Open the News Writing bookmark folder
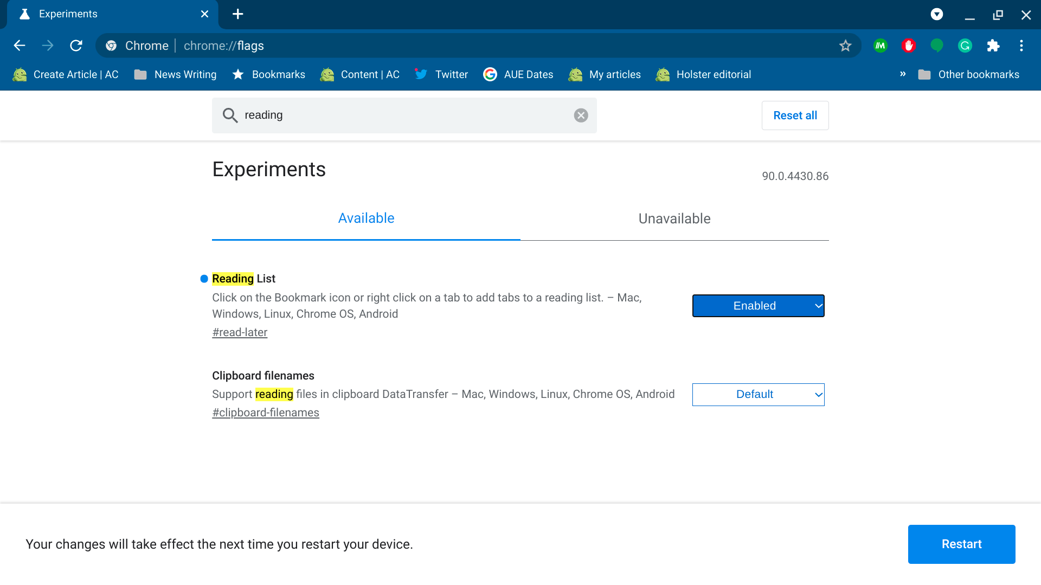Viewport: 1041px width, 585px height. 175,75
